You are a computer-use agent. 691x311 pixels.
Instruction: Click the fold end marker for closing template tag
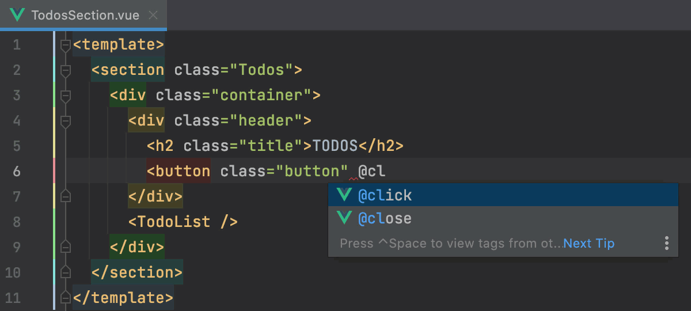66,298
